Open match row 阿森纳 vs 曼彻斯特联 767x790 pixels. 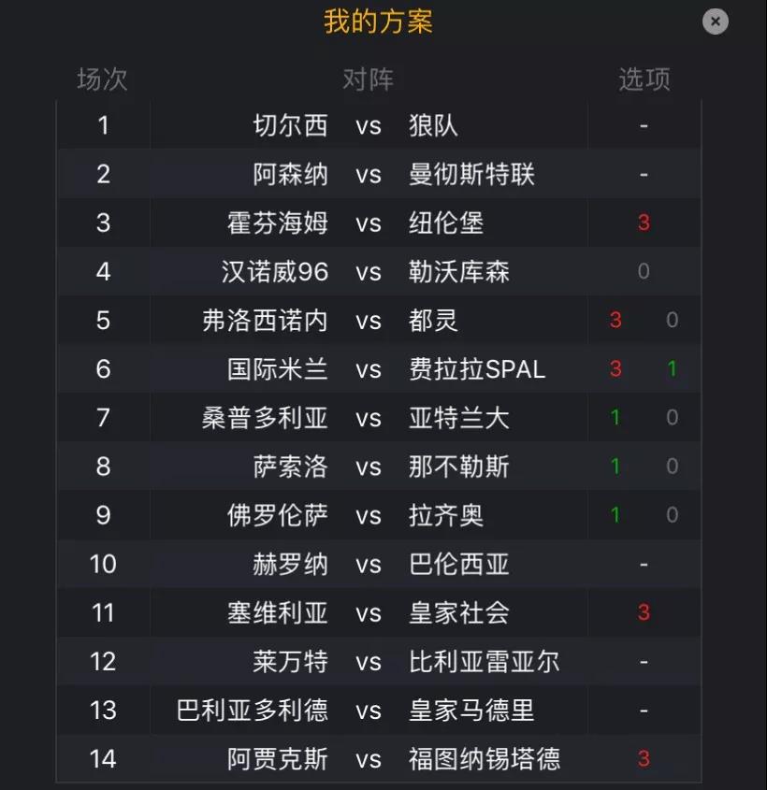tap(379, 174)
